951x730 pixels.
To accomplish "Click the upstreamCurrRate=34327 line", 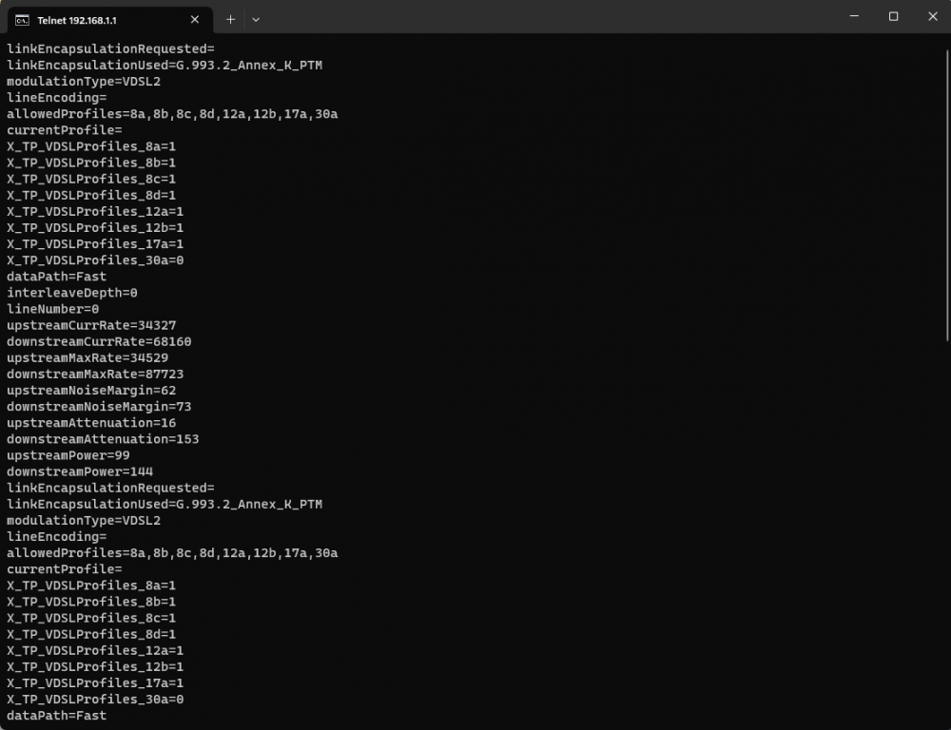I will 91,325.
